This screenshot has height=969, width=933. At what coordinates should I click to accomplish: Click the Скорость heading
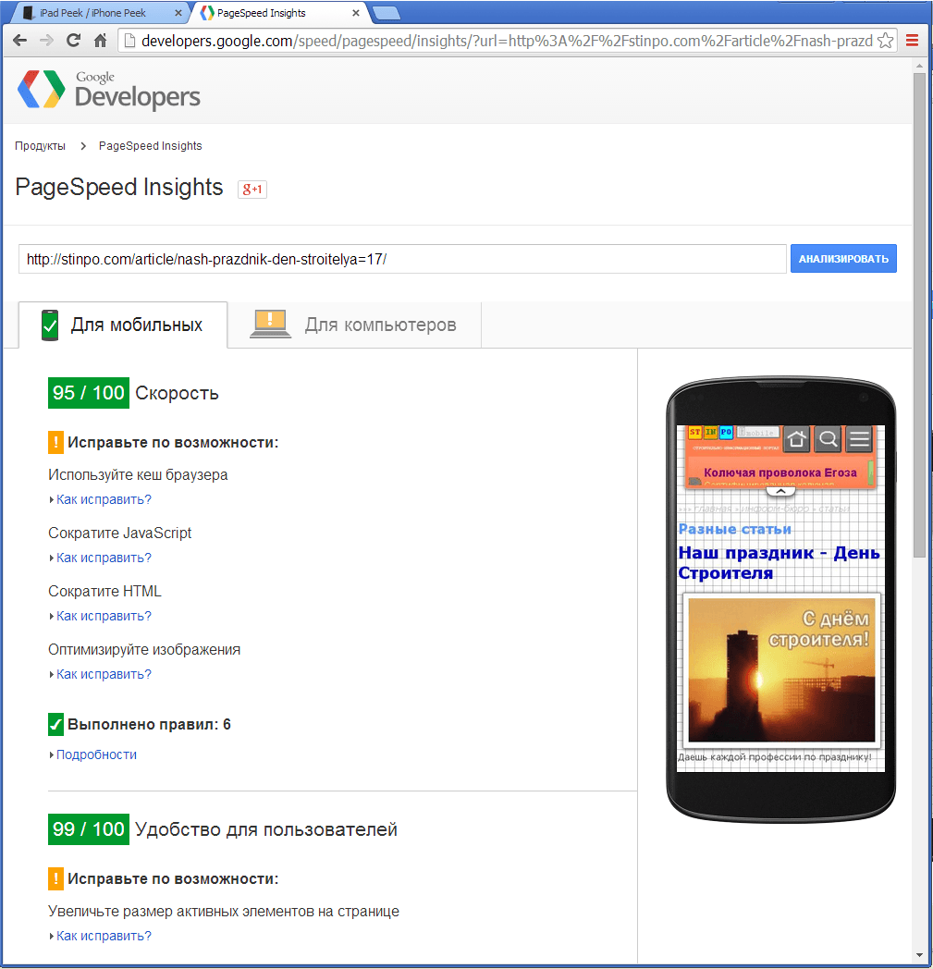pyautogui.click(x=177, y=393)
